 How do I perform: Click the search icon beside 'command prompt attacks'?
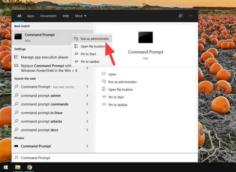point(16,121)
